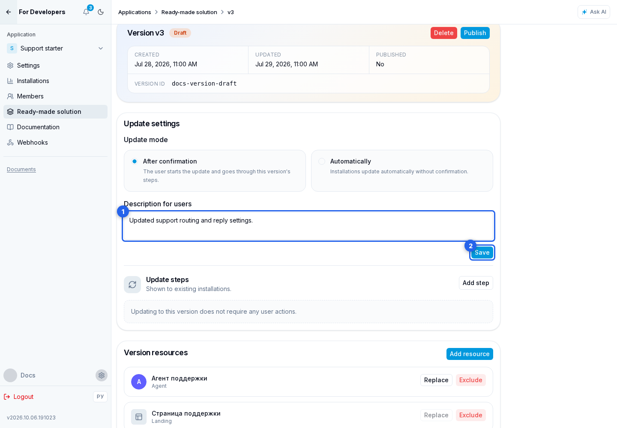Go to Documentation in the sidebar
The image size is (617, 428).
56,127
